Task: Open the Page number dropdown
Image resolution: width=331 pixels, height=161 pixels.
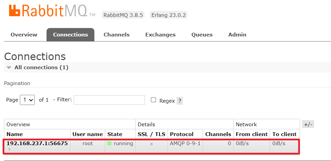Action: point(27,100)
